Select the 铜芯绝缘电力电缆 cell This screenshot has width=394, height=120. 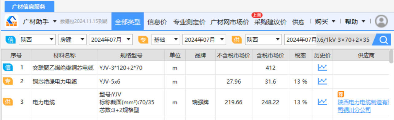coord(64,82)
